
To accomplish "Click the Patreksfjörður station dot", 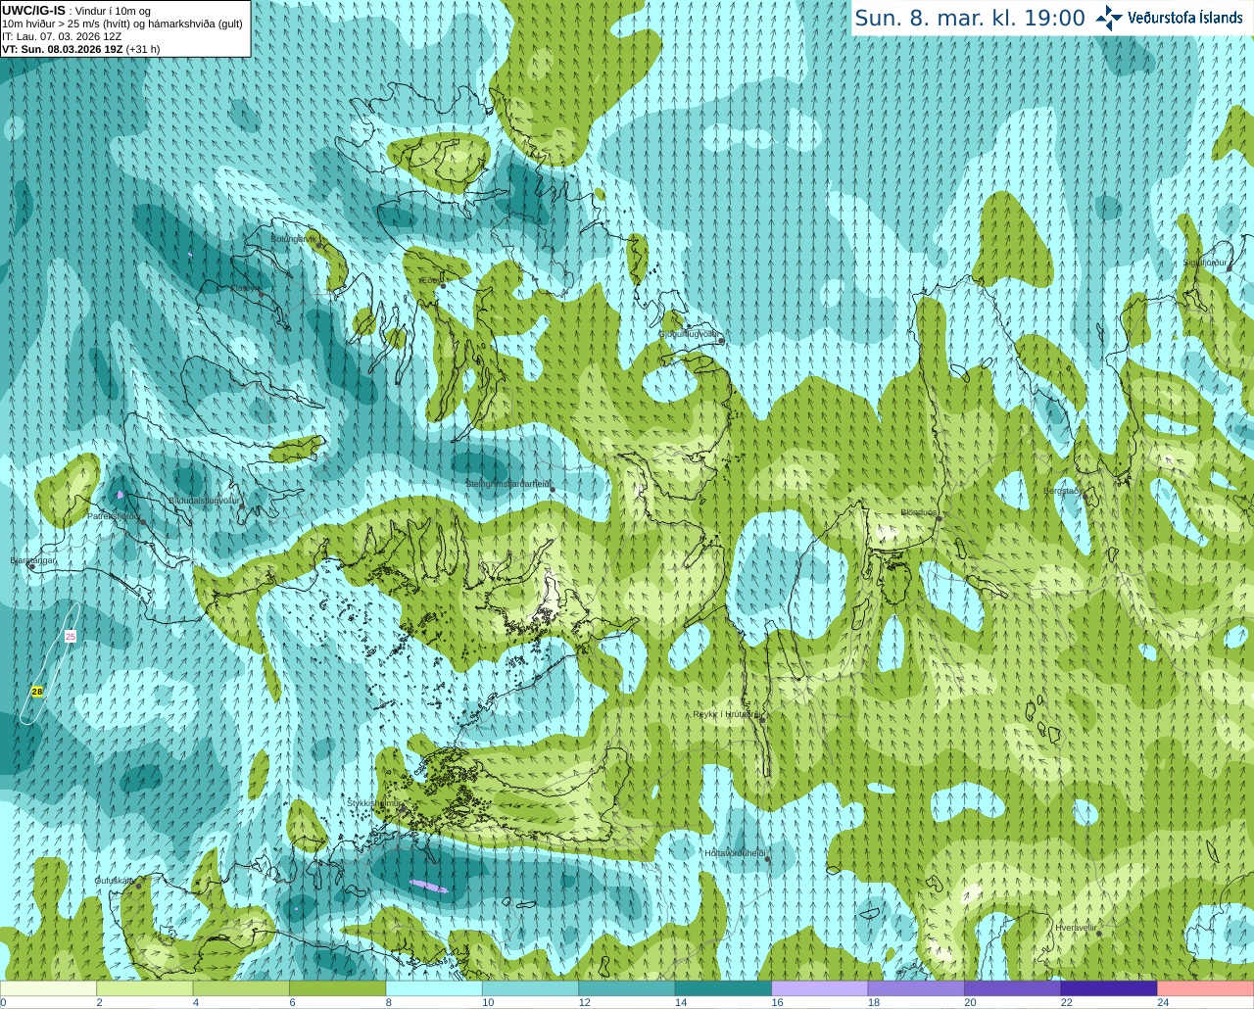I will (x=143, y=522).
